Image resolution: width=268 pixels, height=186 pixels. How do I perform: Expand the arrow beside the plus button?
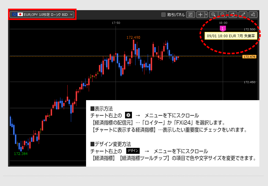(x=206, y=15)
